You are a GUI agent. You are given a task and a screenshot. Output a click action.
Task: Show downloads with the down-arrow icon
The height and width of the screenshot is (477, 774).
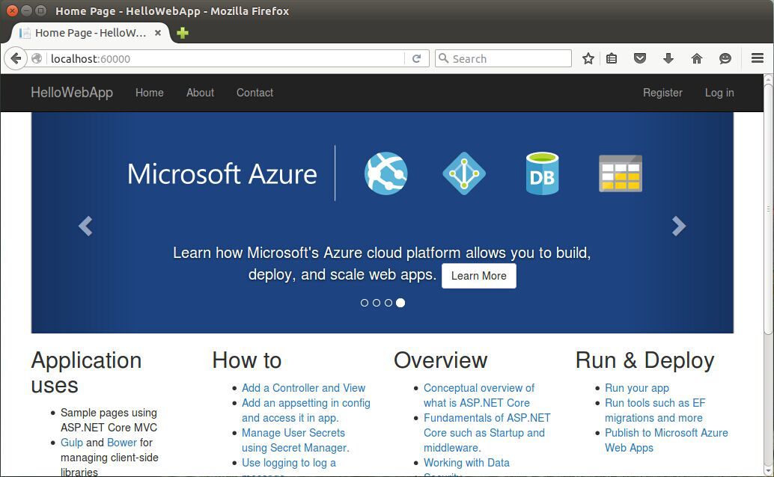point(668,58)
